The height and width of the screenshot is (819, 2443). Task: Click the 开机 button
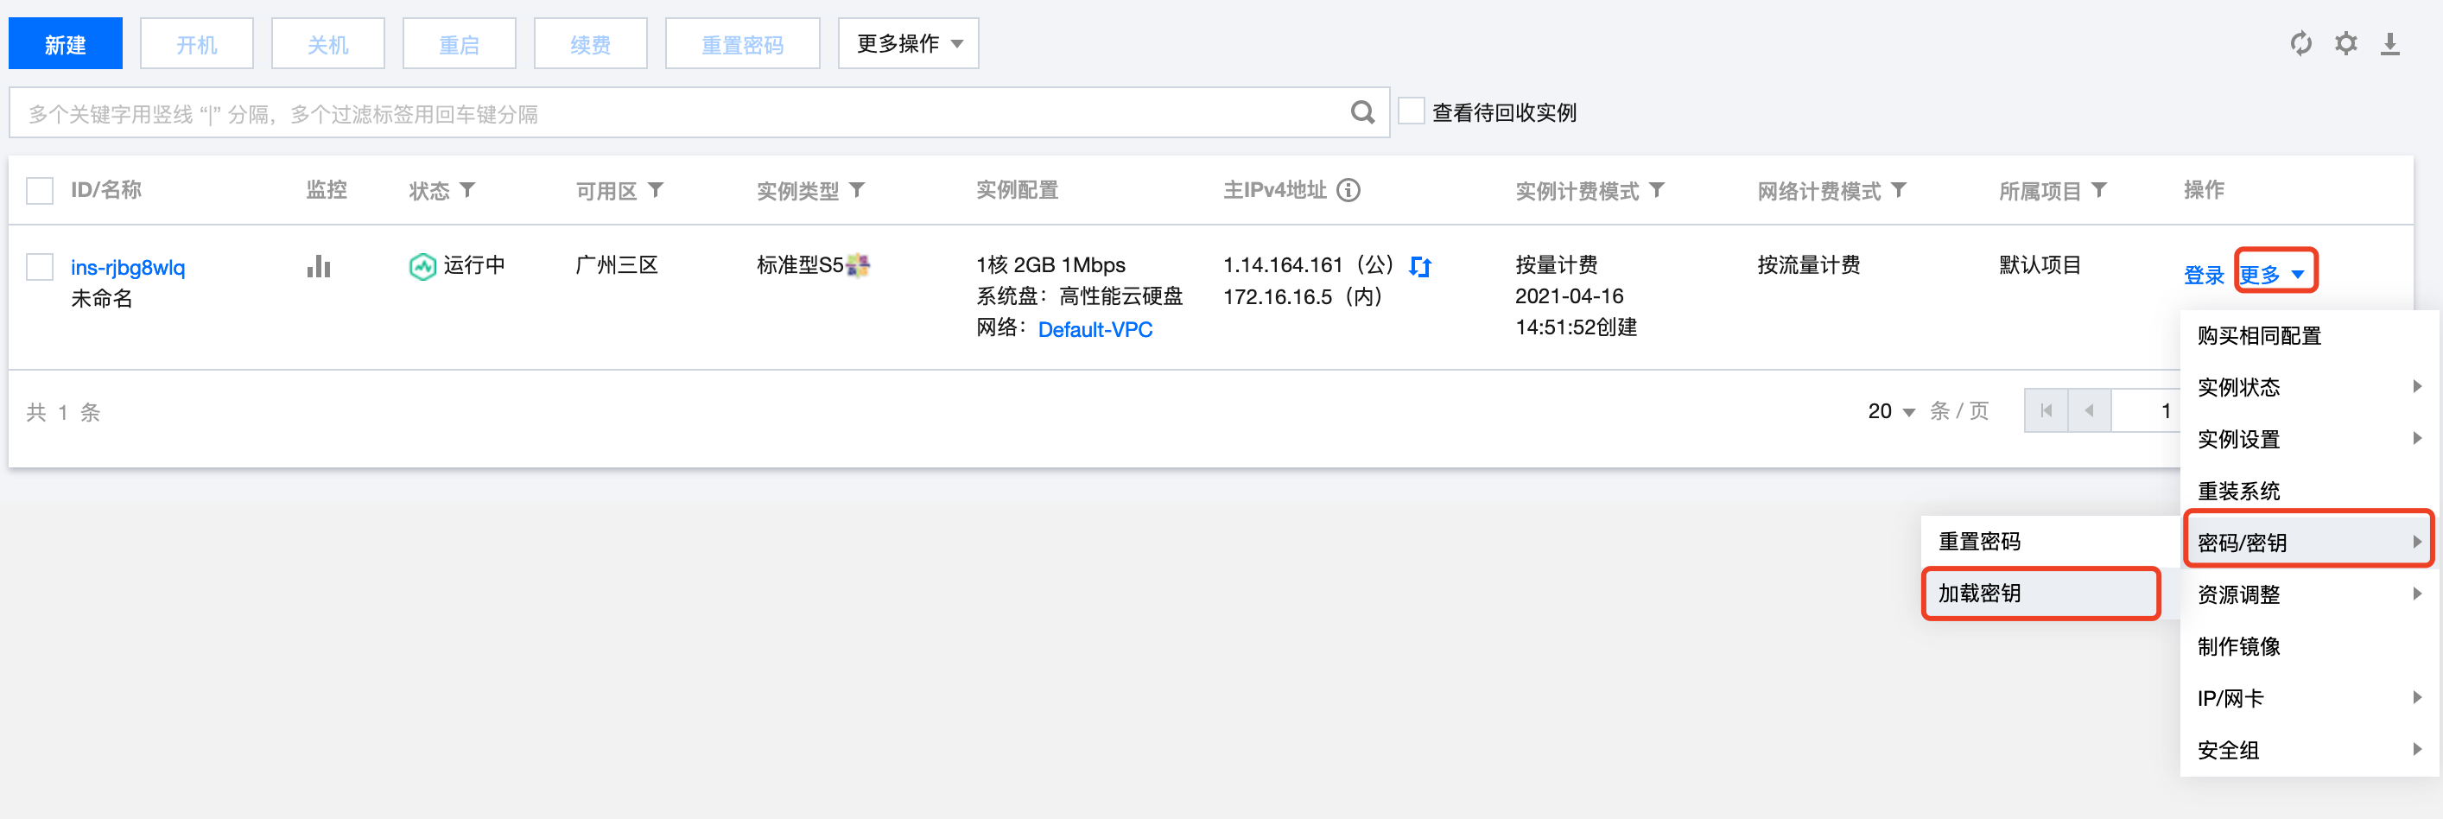click(196, 43)
